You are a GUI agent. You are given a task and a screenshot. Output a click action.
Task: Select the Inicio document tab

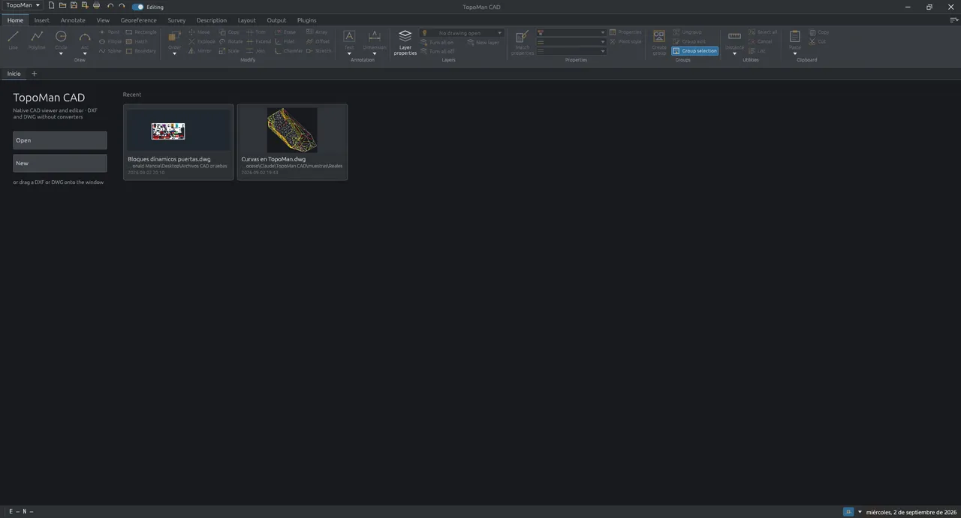pos(14,74)
